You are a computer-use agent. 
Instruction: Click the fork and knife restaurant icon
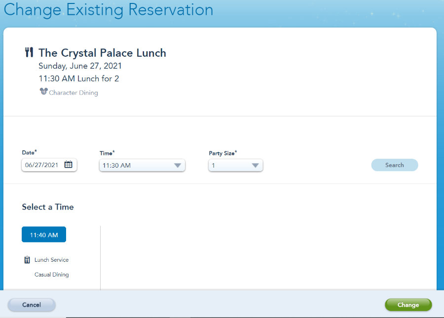(29, 53)
